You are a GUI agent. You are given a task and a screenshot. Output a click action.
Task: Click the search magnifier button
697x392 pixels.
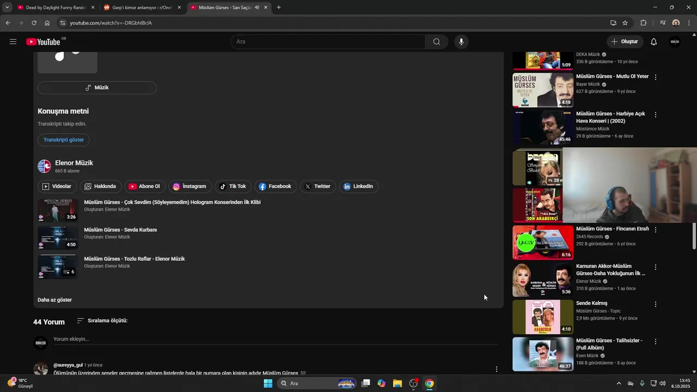437,42
